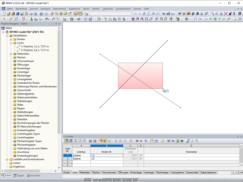Toggle KARTES in status bar
This screenshot has height=182, width=243.
coord(107,180)
